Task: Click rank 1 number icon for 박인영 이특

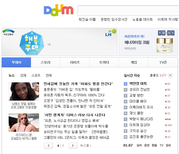Action: 125,84
